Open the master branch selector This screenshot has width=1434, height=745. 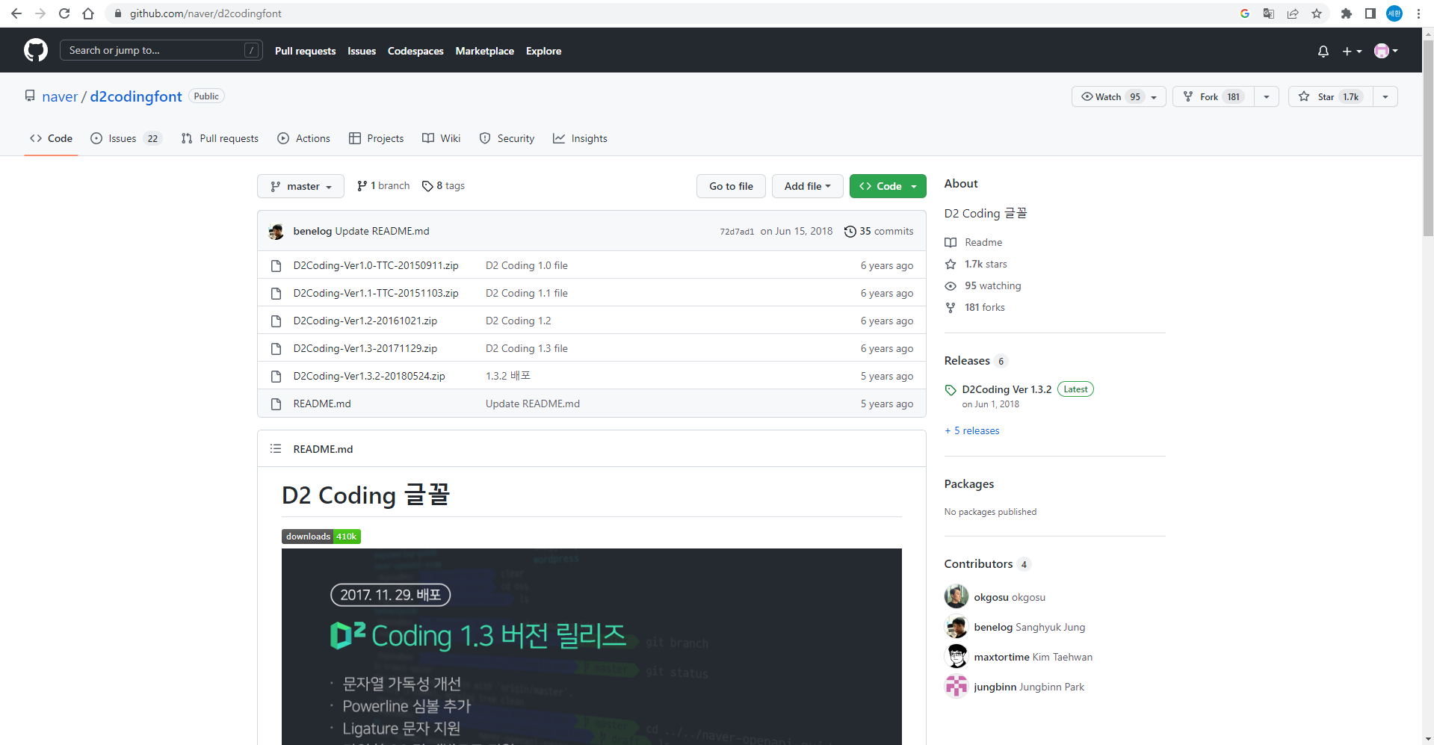(x=300, y=186)
